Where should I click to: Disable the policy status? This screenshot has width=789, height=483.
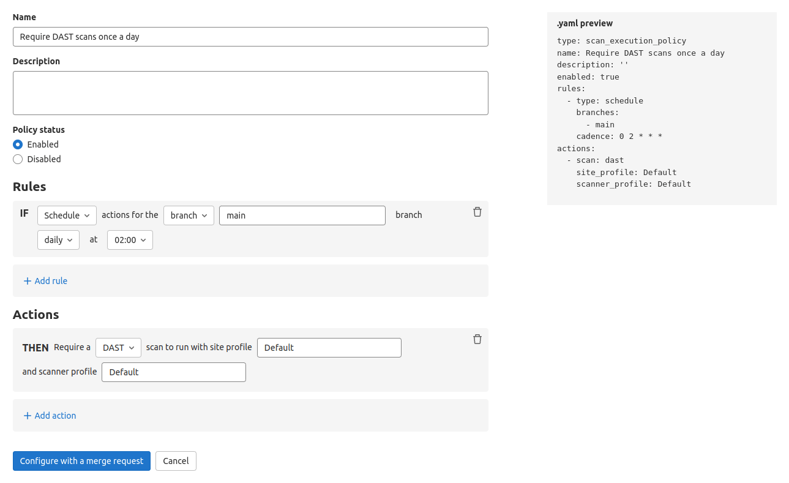(x=18, y=159)
